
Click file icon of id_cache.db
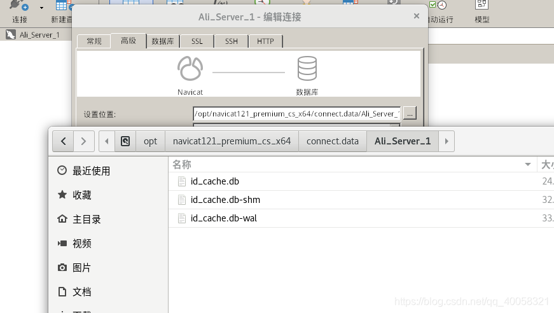(182, 181)
